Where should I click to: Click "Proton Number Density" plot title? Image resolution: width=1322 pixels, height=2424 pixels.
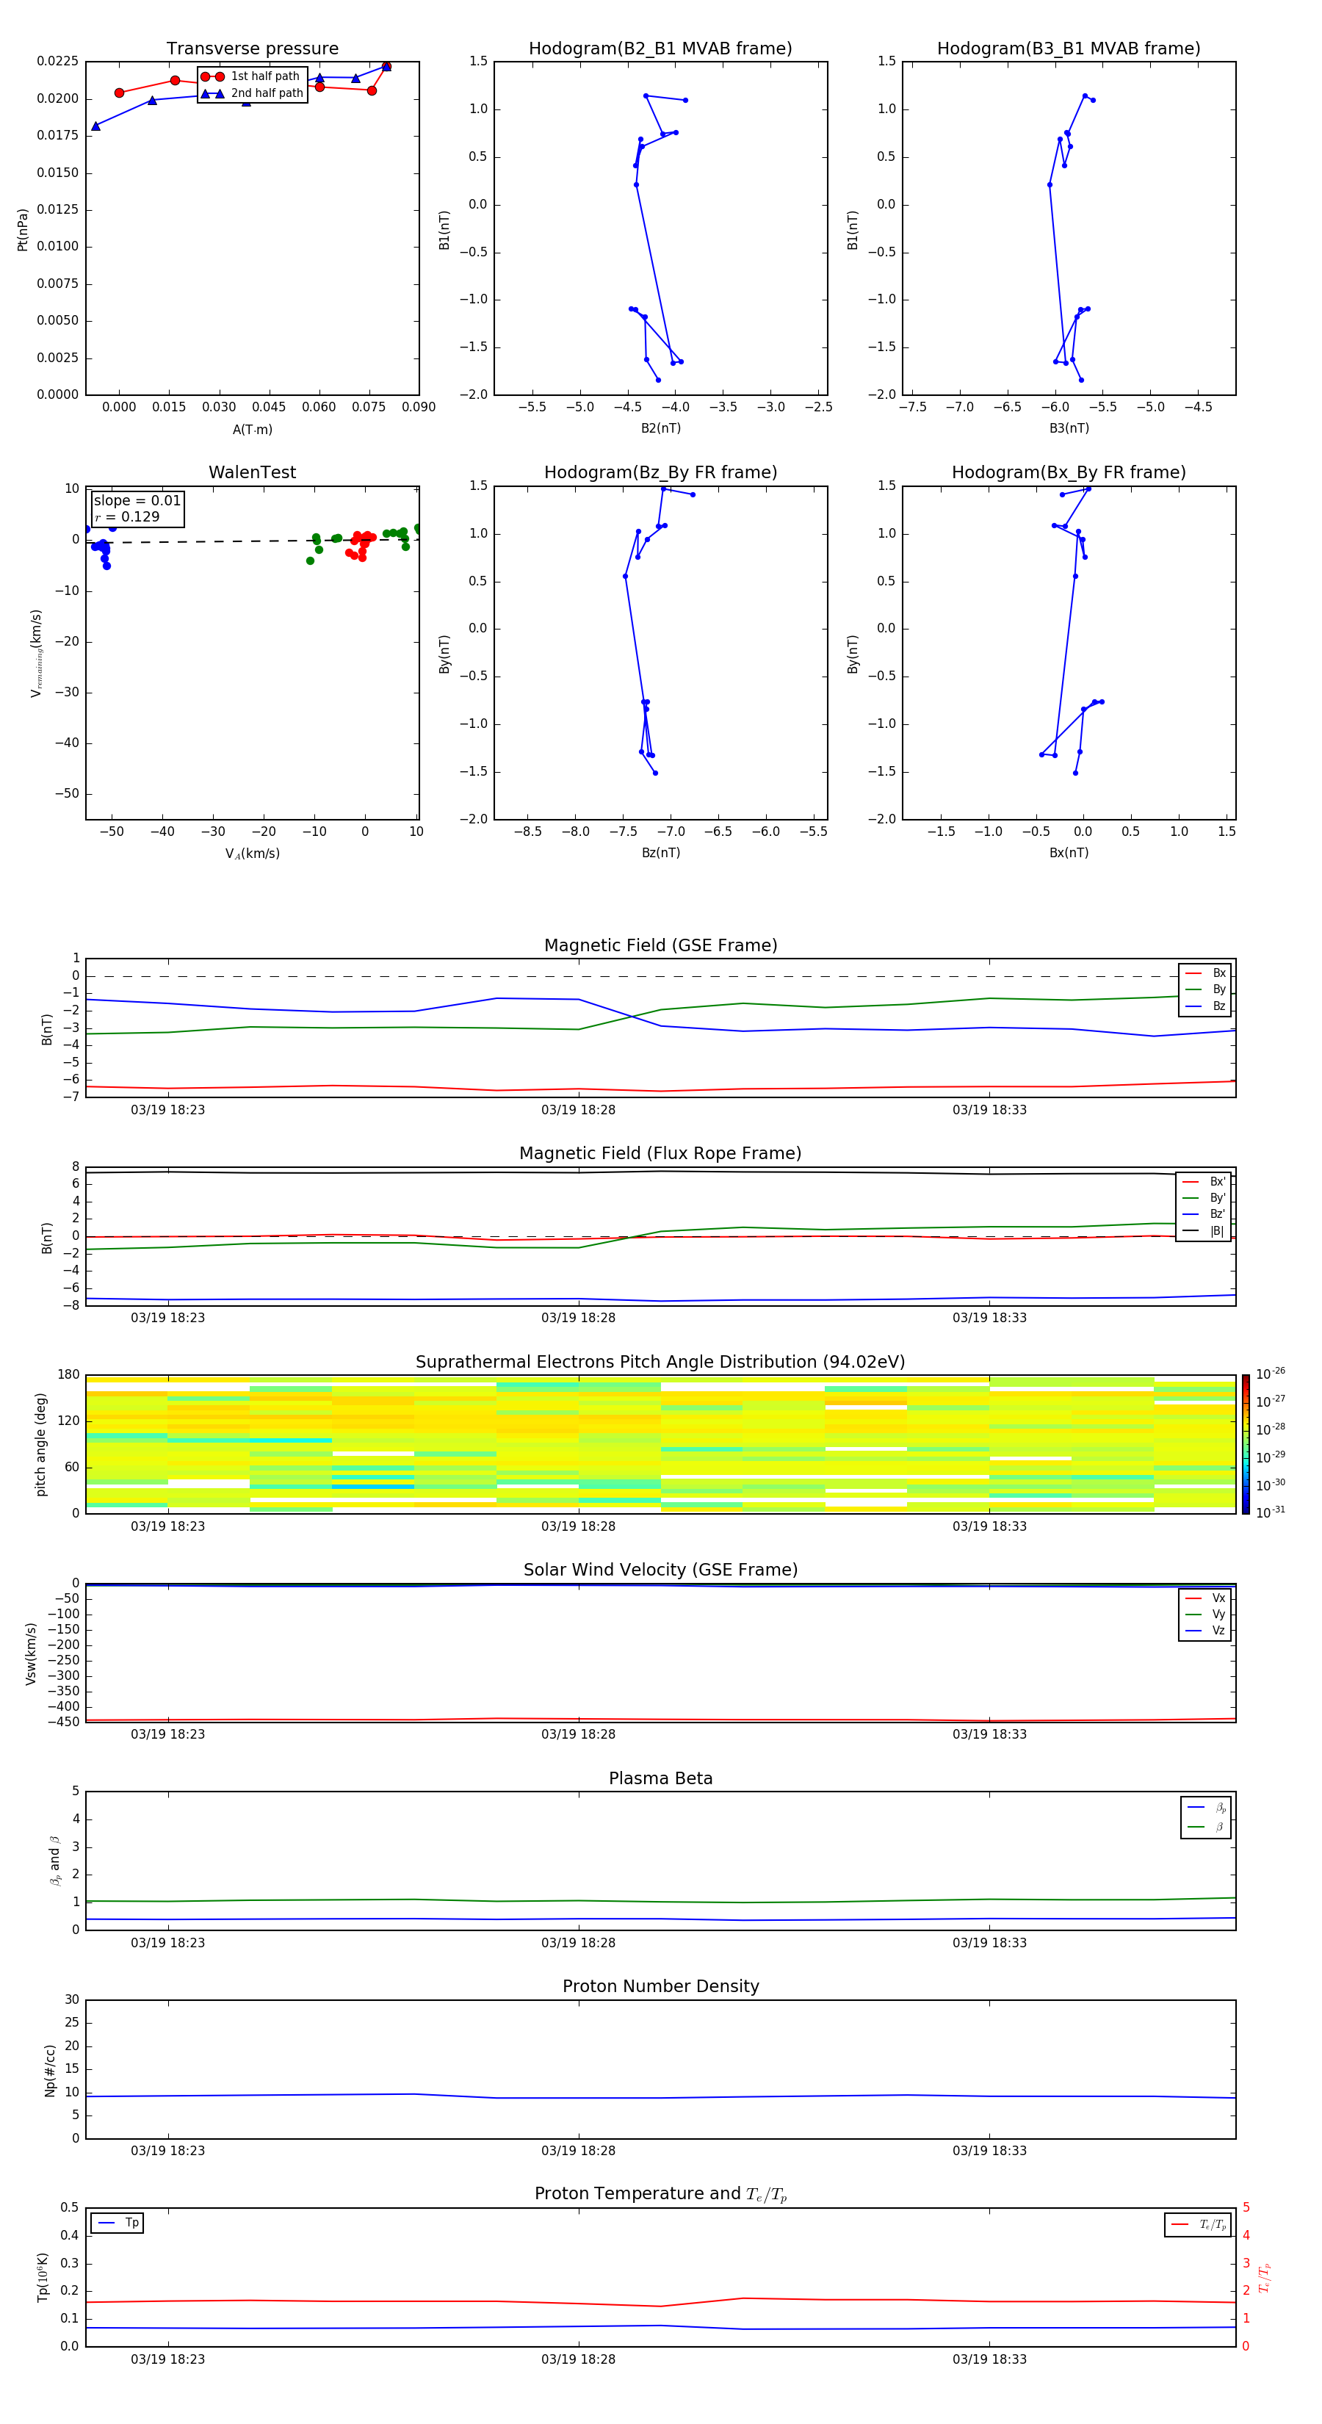(660, 1986)
